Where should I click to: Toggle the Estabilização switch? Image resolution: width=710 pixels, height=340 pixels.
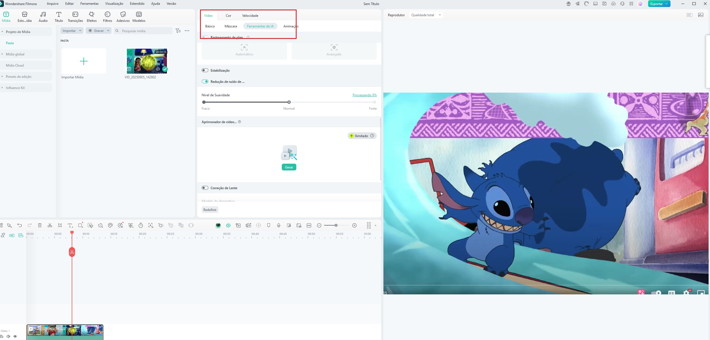[x=205, y=70]
